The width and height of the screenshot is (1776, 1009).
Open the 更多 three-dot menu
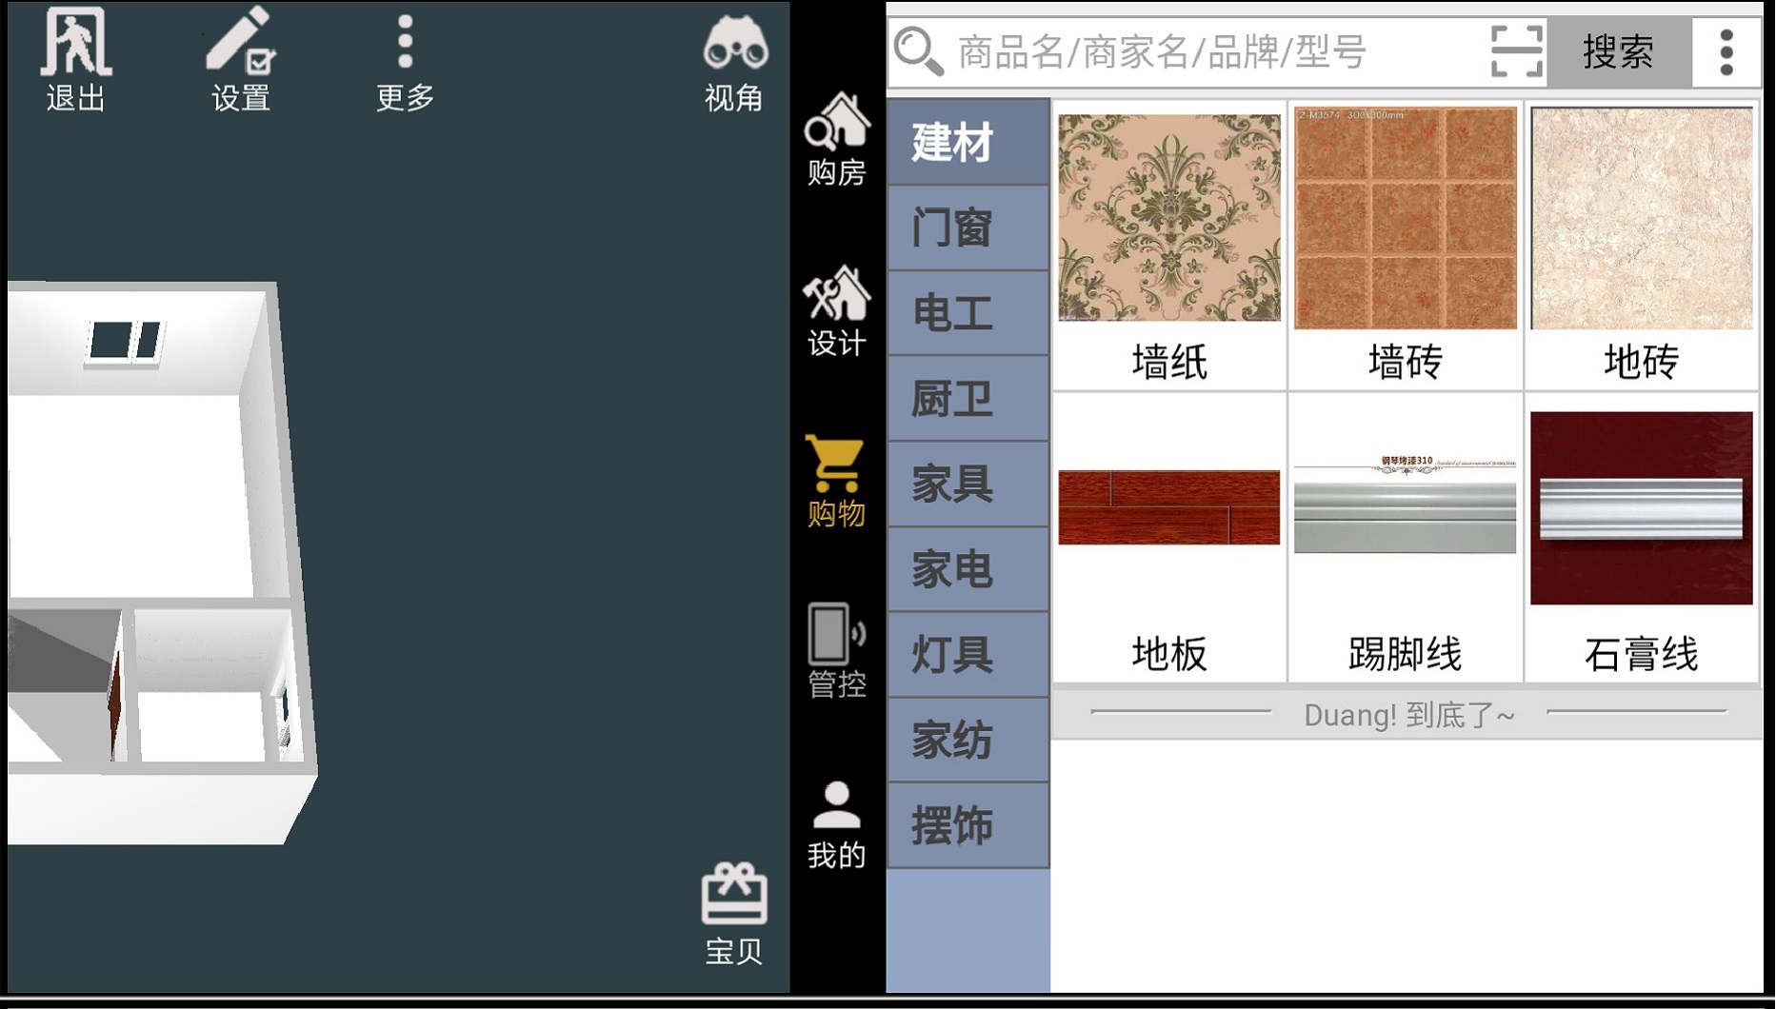coord(405,59)
